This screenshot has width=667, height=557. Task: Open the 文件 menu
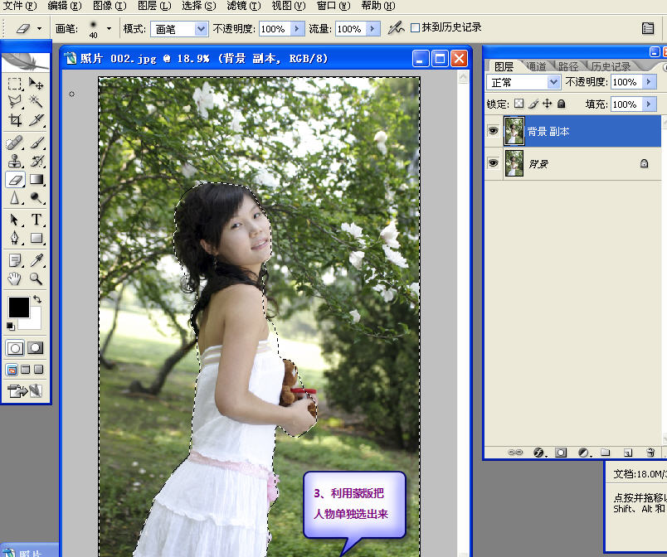click(x=20, y=6)
